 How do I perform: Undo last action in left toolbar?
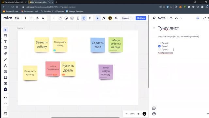(5, 97)
